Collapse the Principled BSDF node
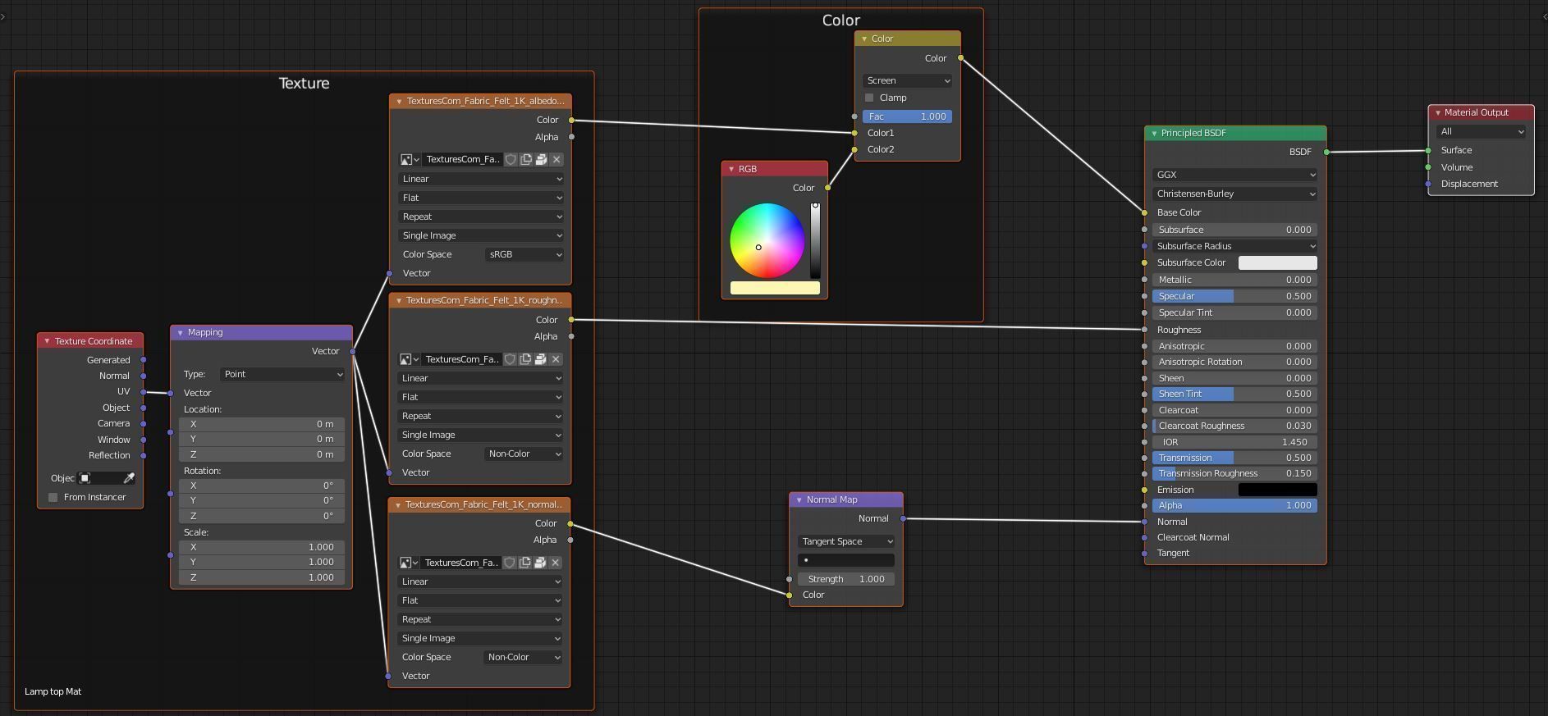Image resolution: width=1548 pixels, height=716 pixels. pos(1154,133)
